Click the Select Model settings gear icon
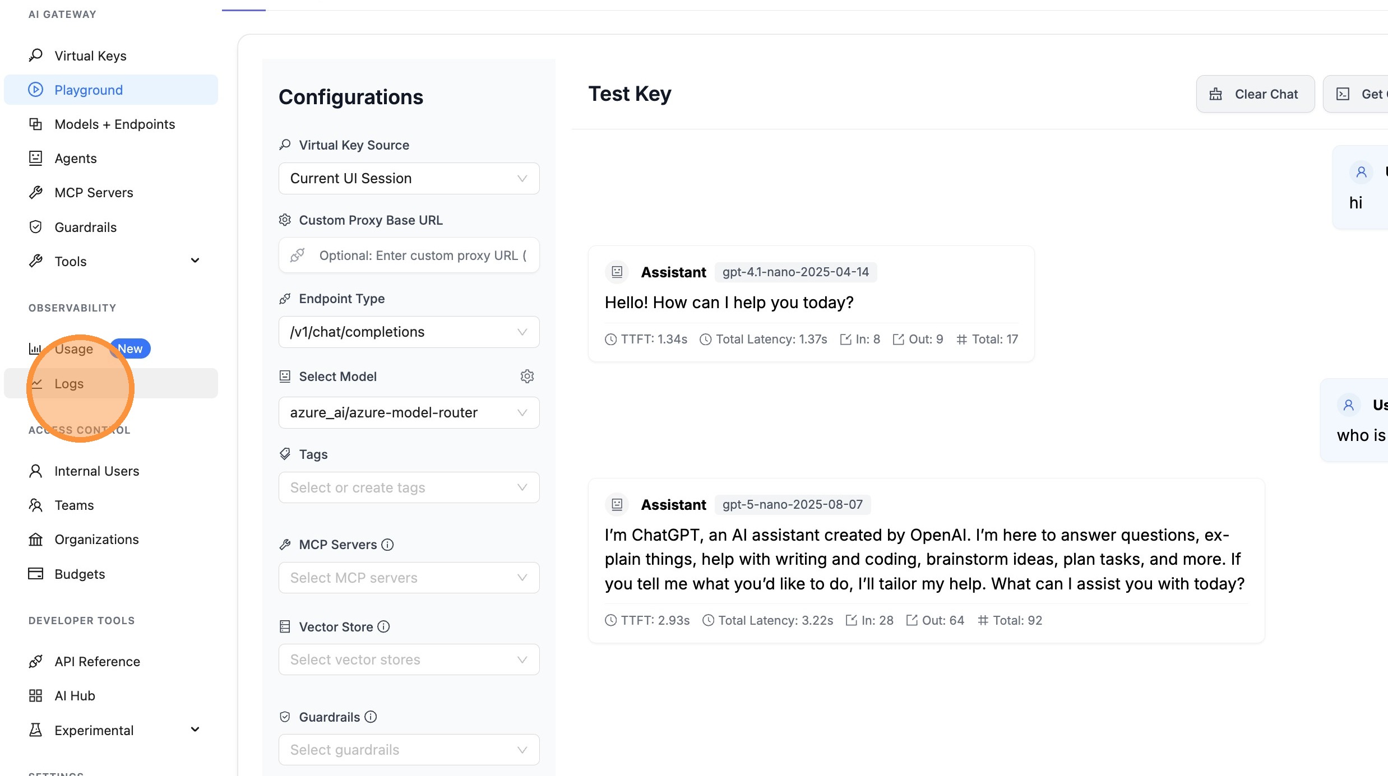This screenshot has width=1388, height=776. click(x=527, y=376)
